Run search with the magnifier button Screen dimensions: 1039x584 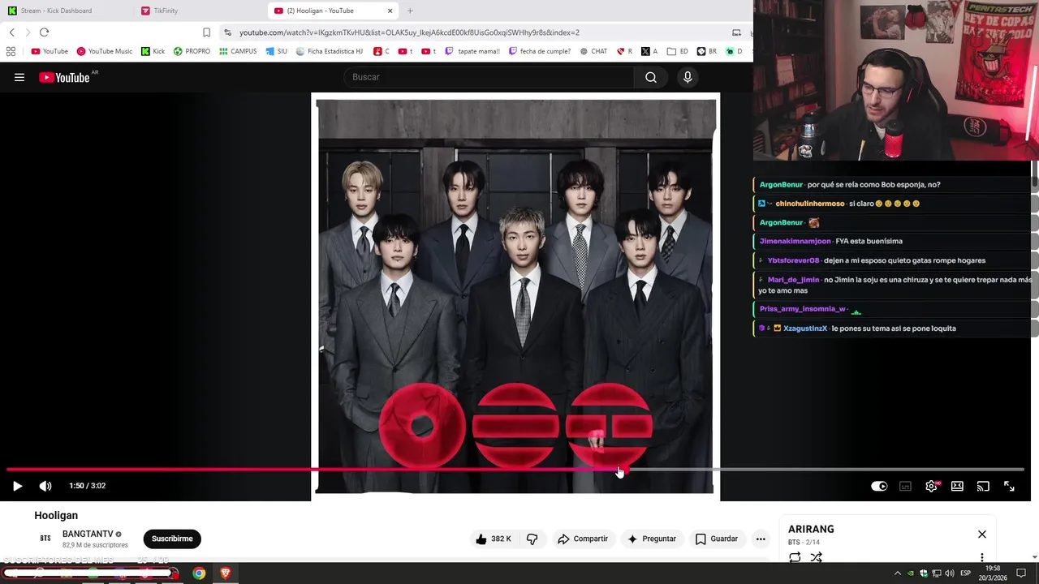coord(651,77)
